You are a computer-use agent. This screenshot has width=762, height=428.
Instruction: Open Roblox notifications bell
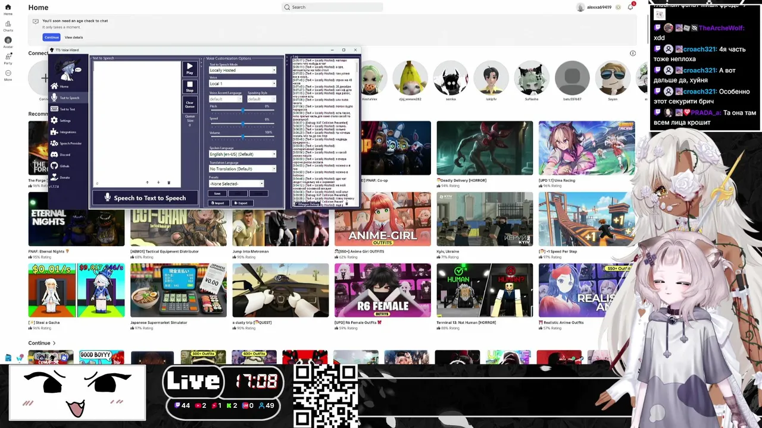(x=630, y=7)
